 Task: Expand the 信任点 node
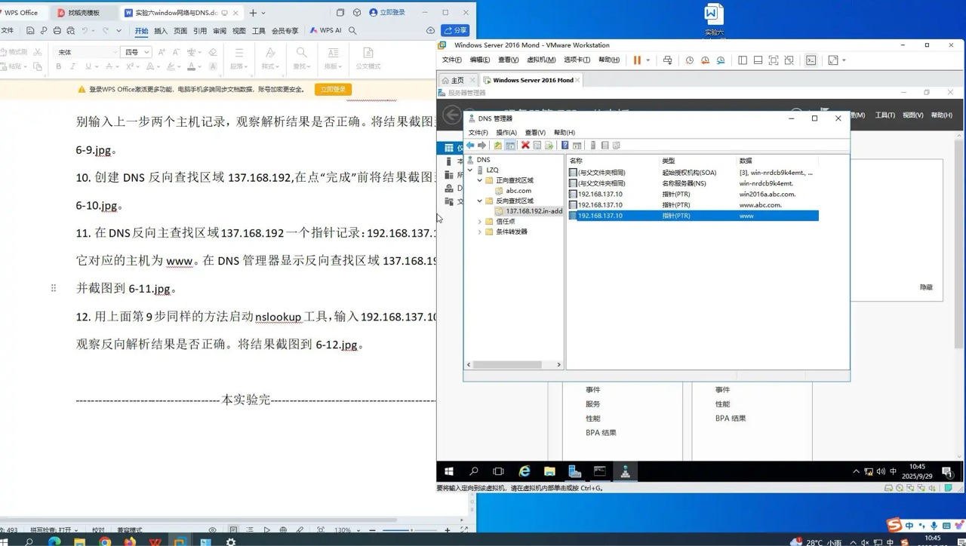480,222
